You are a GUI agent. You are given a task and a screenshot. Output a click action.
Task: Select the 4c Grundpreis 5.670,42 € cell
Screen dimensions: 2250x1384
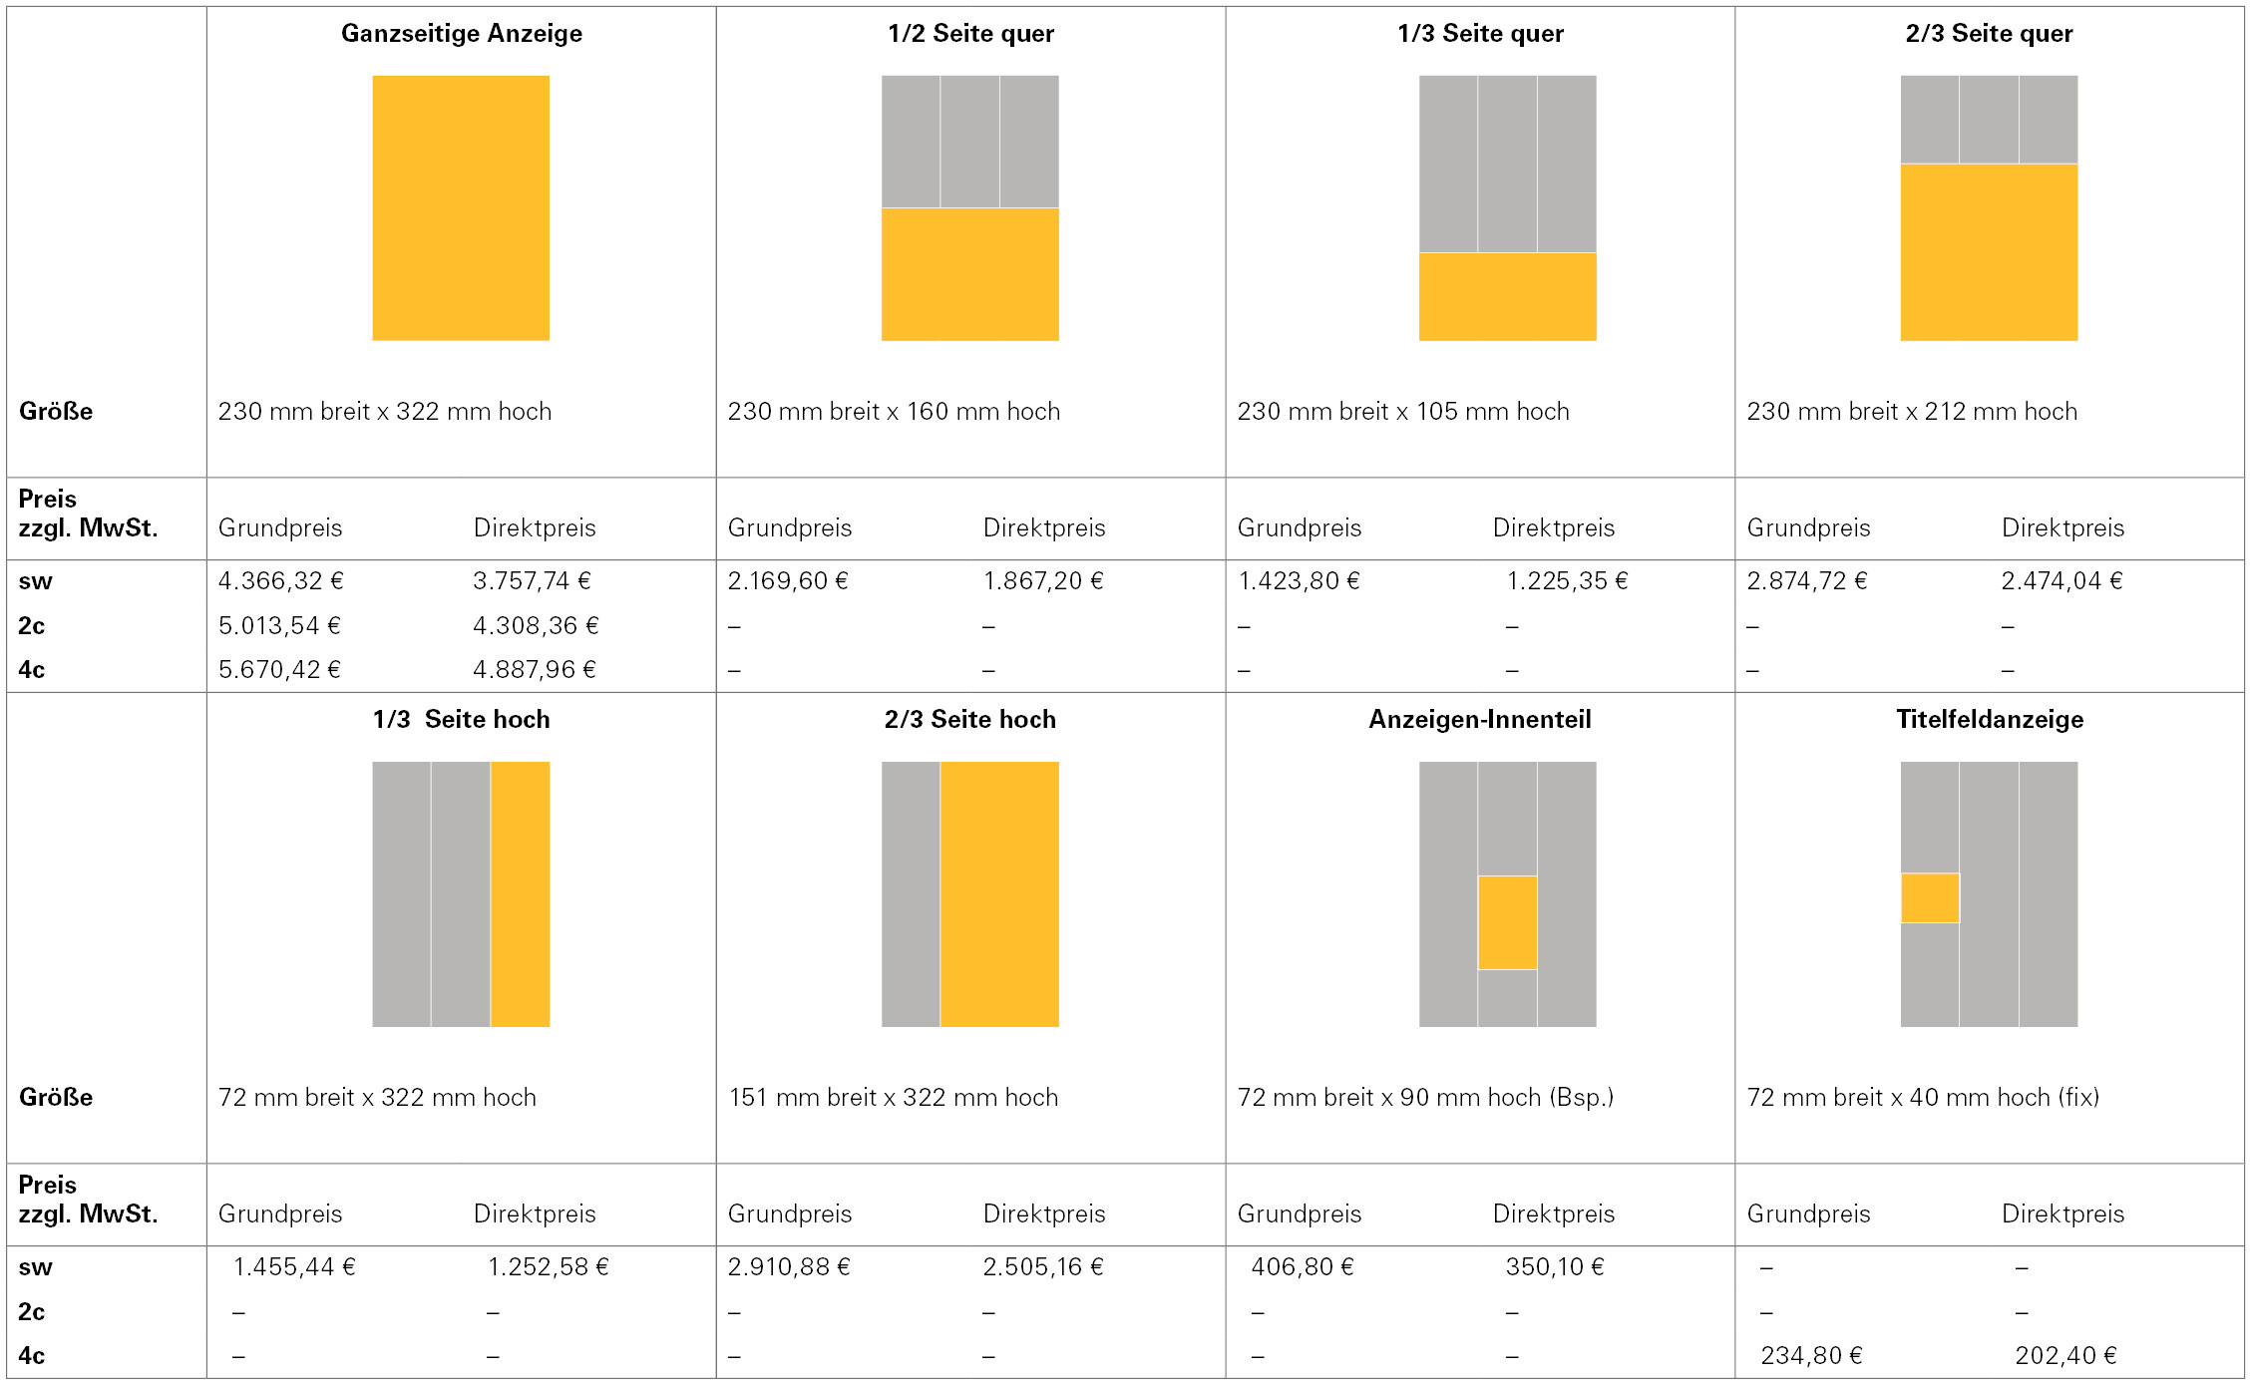click(279, 669)
